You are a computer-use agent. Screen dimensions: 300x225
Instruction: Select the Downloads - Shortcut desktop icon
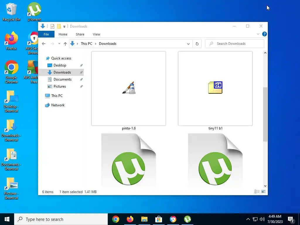[x=11, y=130]
